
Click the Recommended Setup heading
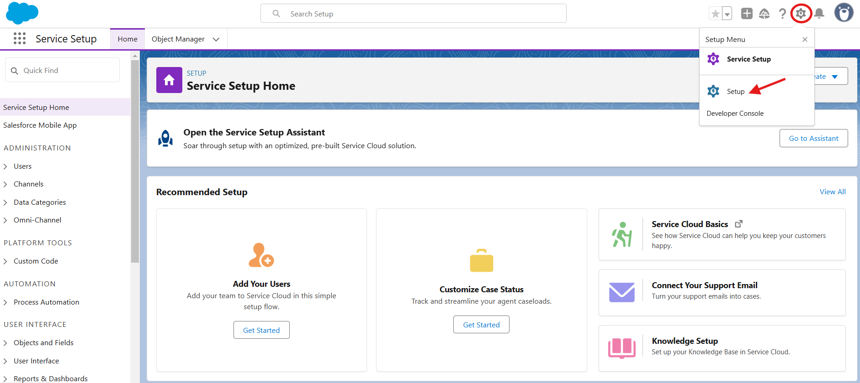point(202,192)
